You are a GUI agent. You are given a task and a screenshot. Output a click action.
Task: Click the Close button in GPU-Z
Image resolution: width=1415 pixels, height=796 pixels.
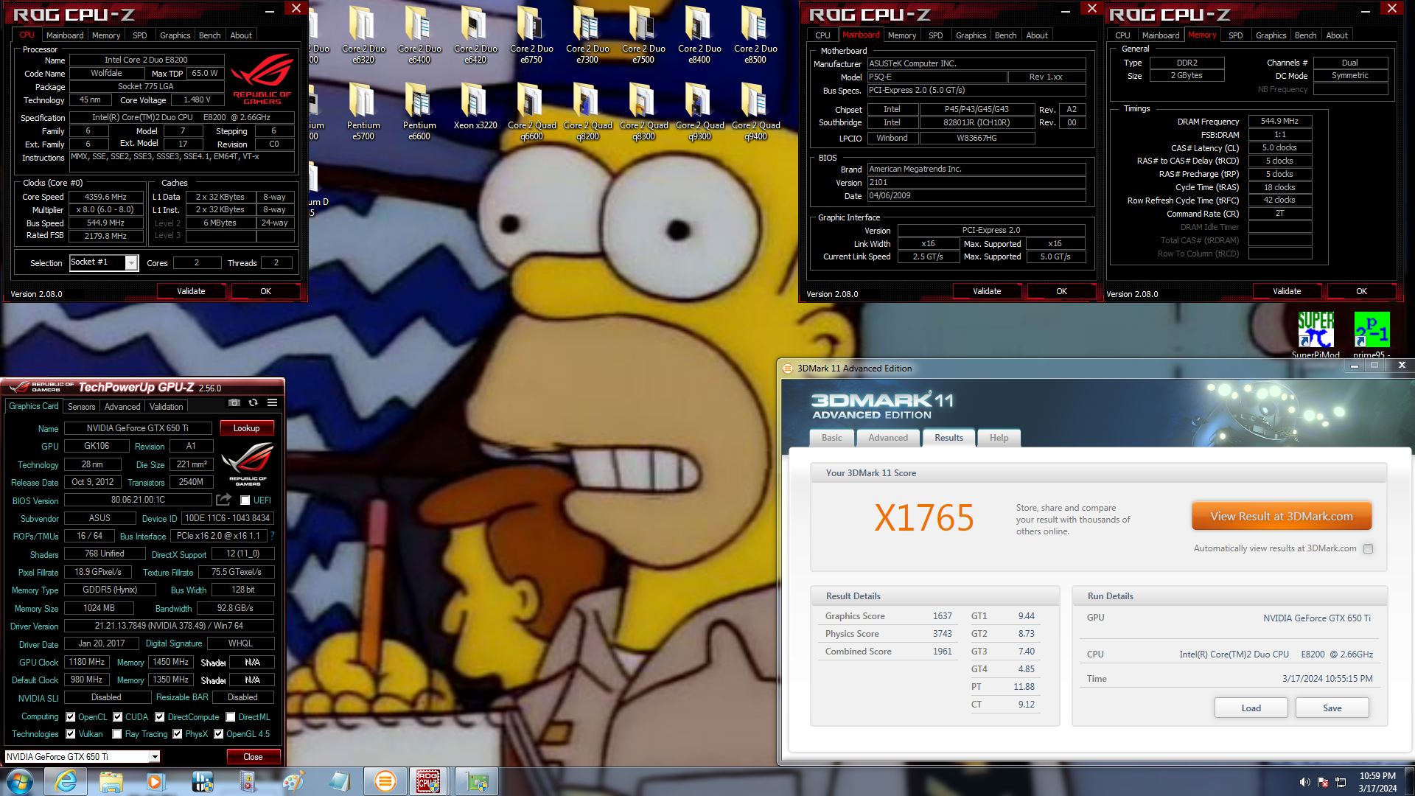point(253,757)
